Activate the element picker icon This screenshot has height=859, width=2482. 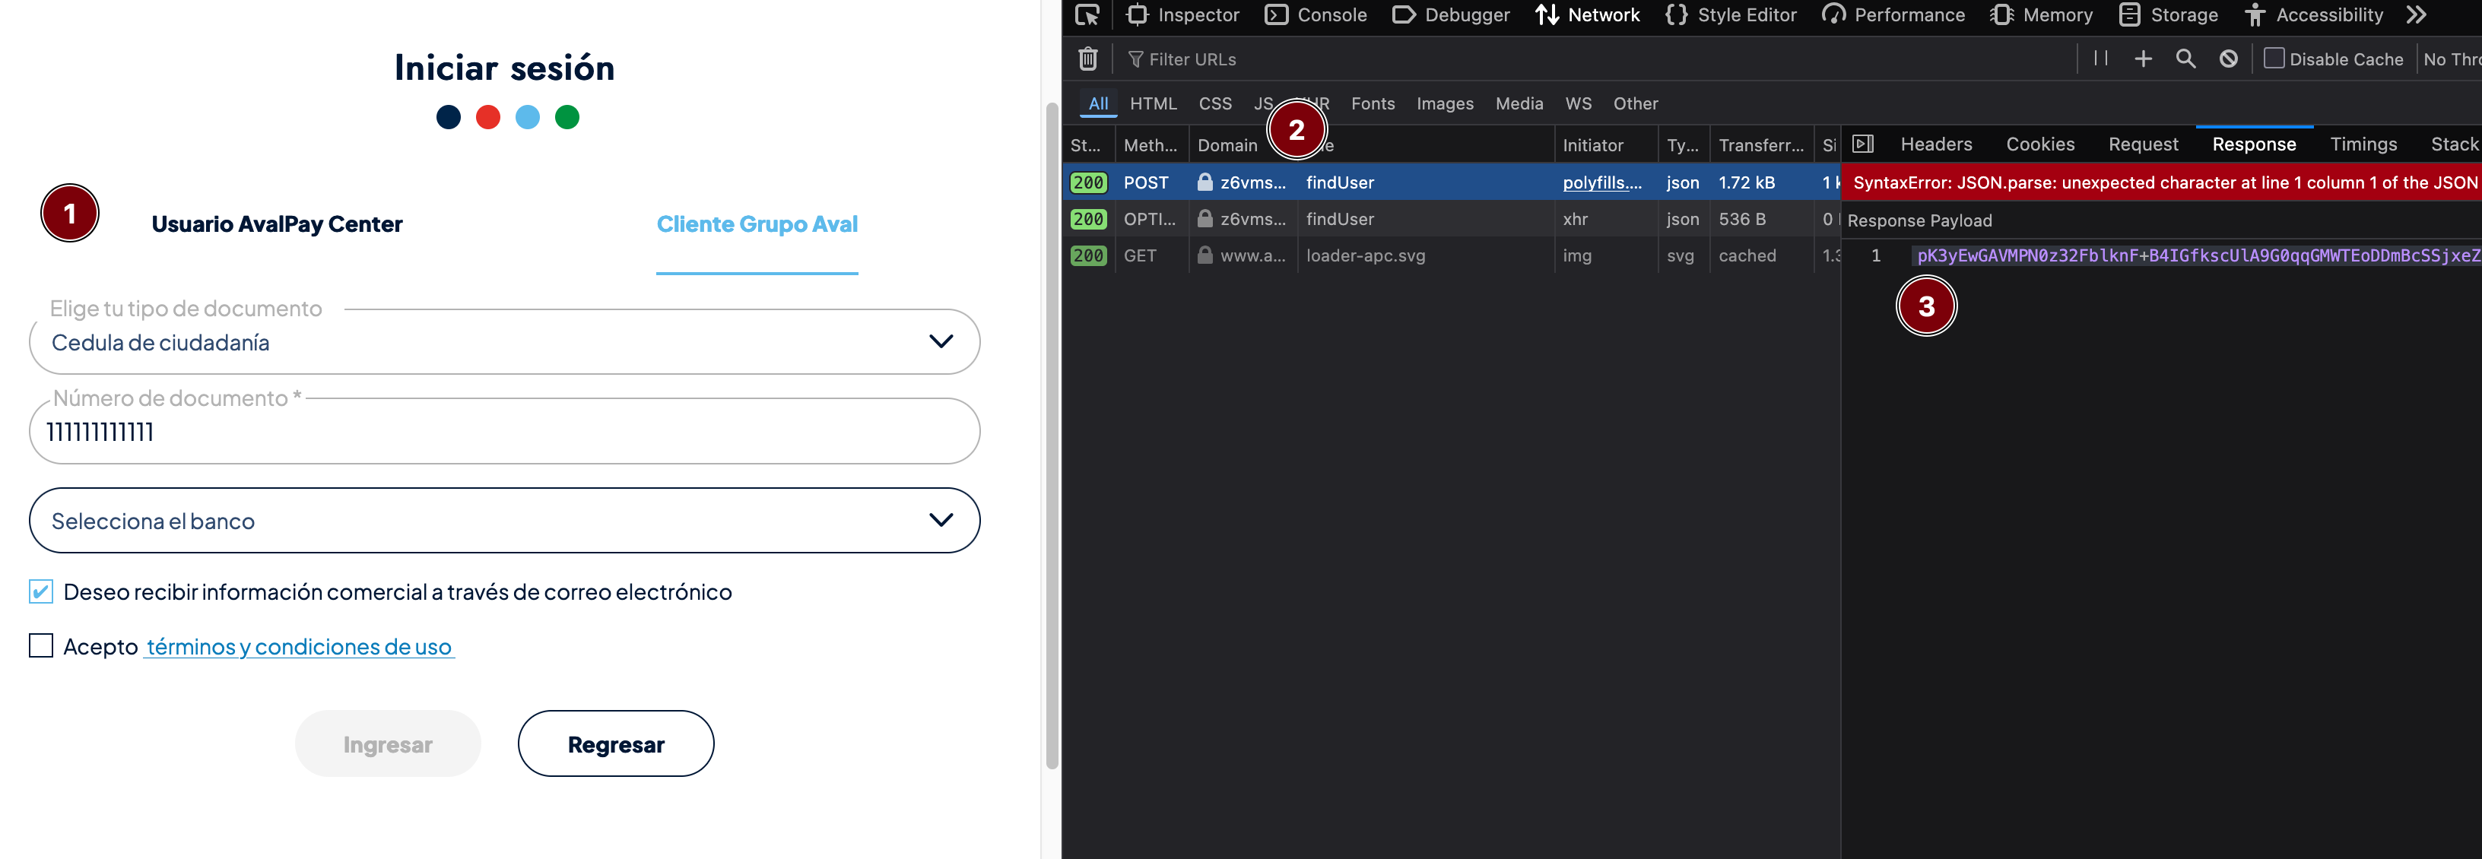[1087, 15]
